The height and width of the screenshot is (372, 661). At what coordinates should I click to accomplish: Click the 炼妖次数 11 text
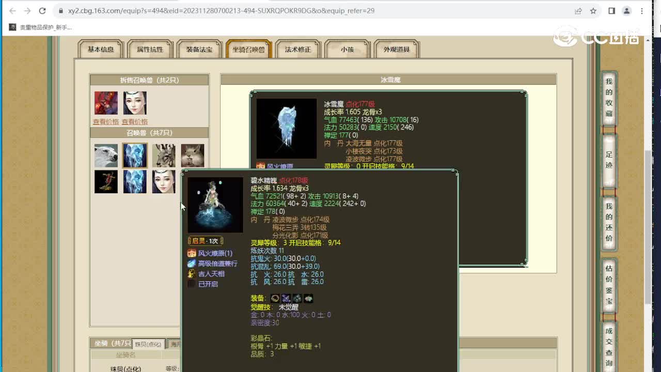[267, 251]
